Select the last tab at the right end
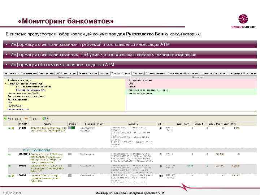 coord(243,73)
